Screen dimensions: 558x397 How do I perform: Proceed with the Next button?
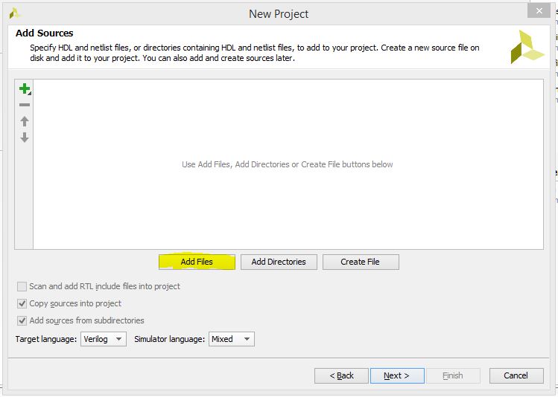click(x=396, y=375)
